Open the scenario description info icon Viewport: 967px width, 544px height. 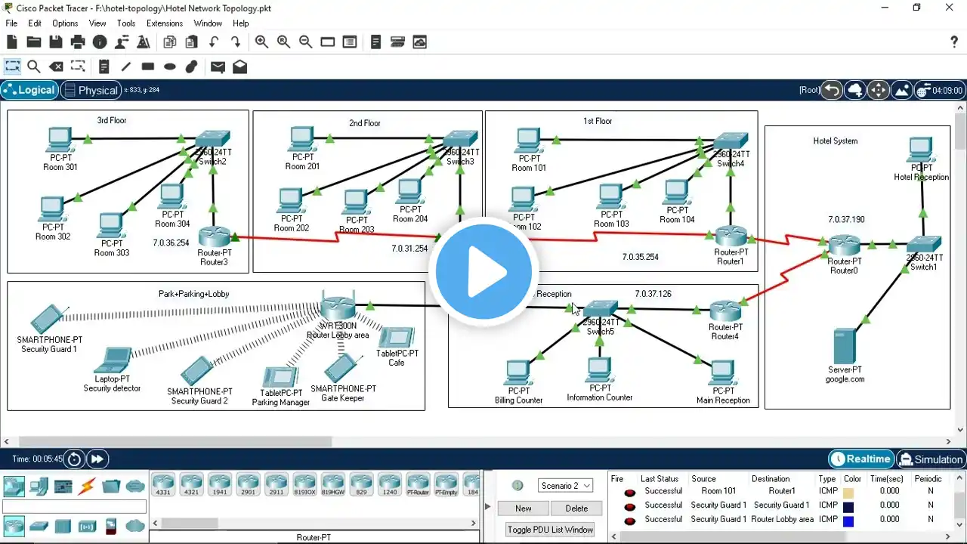click(x=517, y=486)
